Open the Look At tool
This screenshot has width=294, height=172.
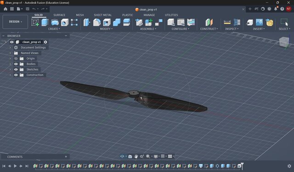pyautogui.click(x=130, y=156)
